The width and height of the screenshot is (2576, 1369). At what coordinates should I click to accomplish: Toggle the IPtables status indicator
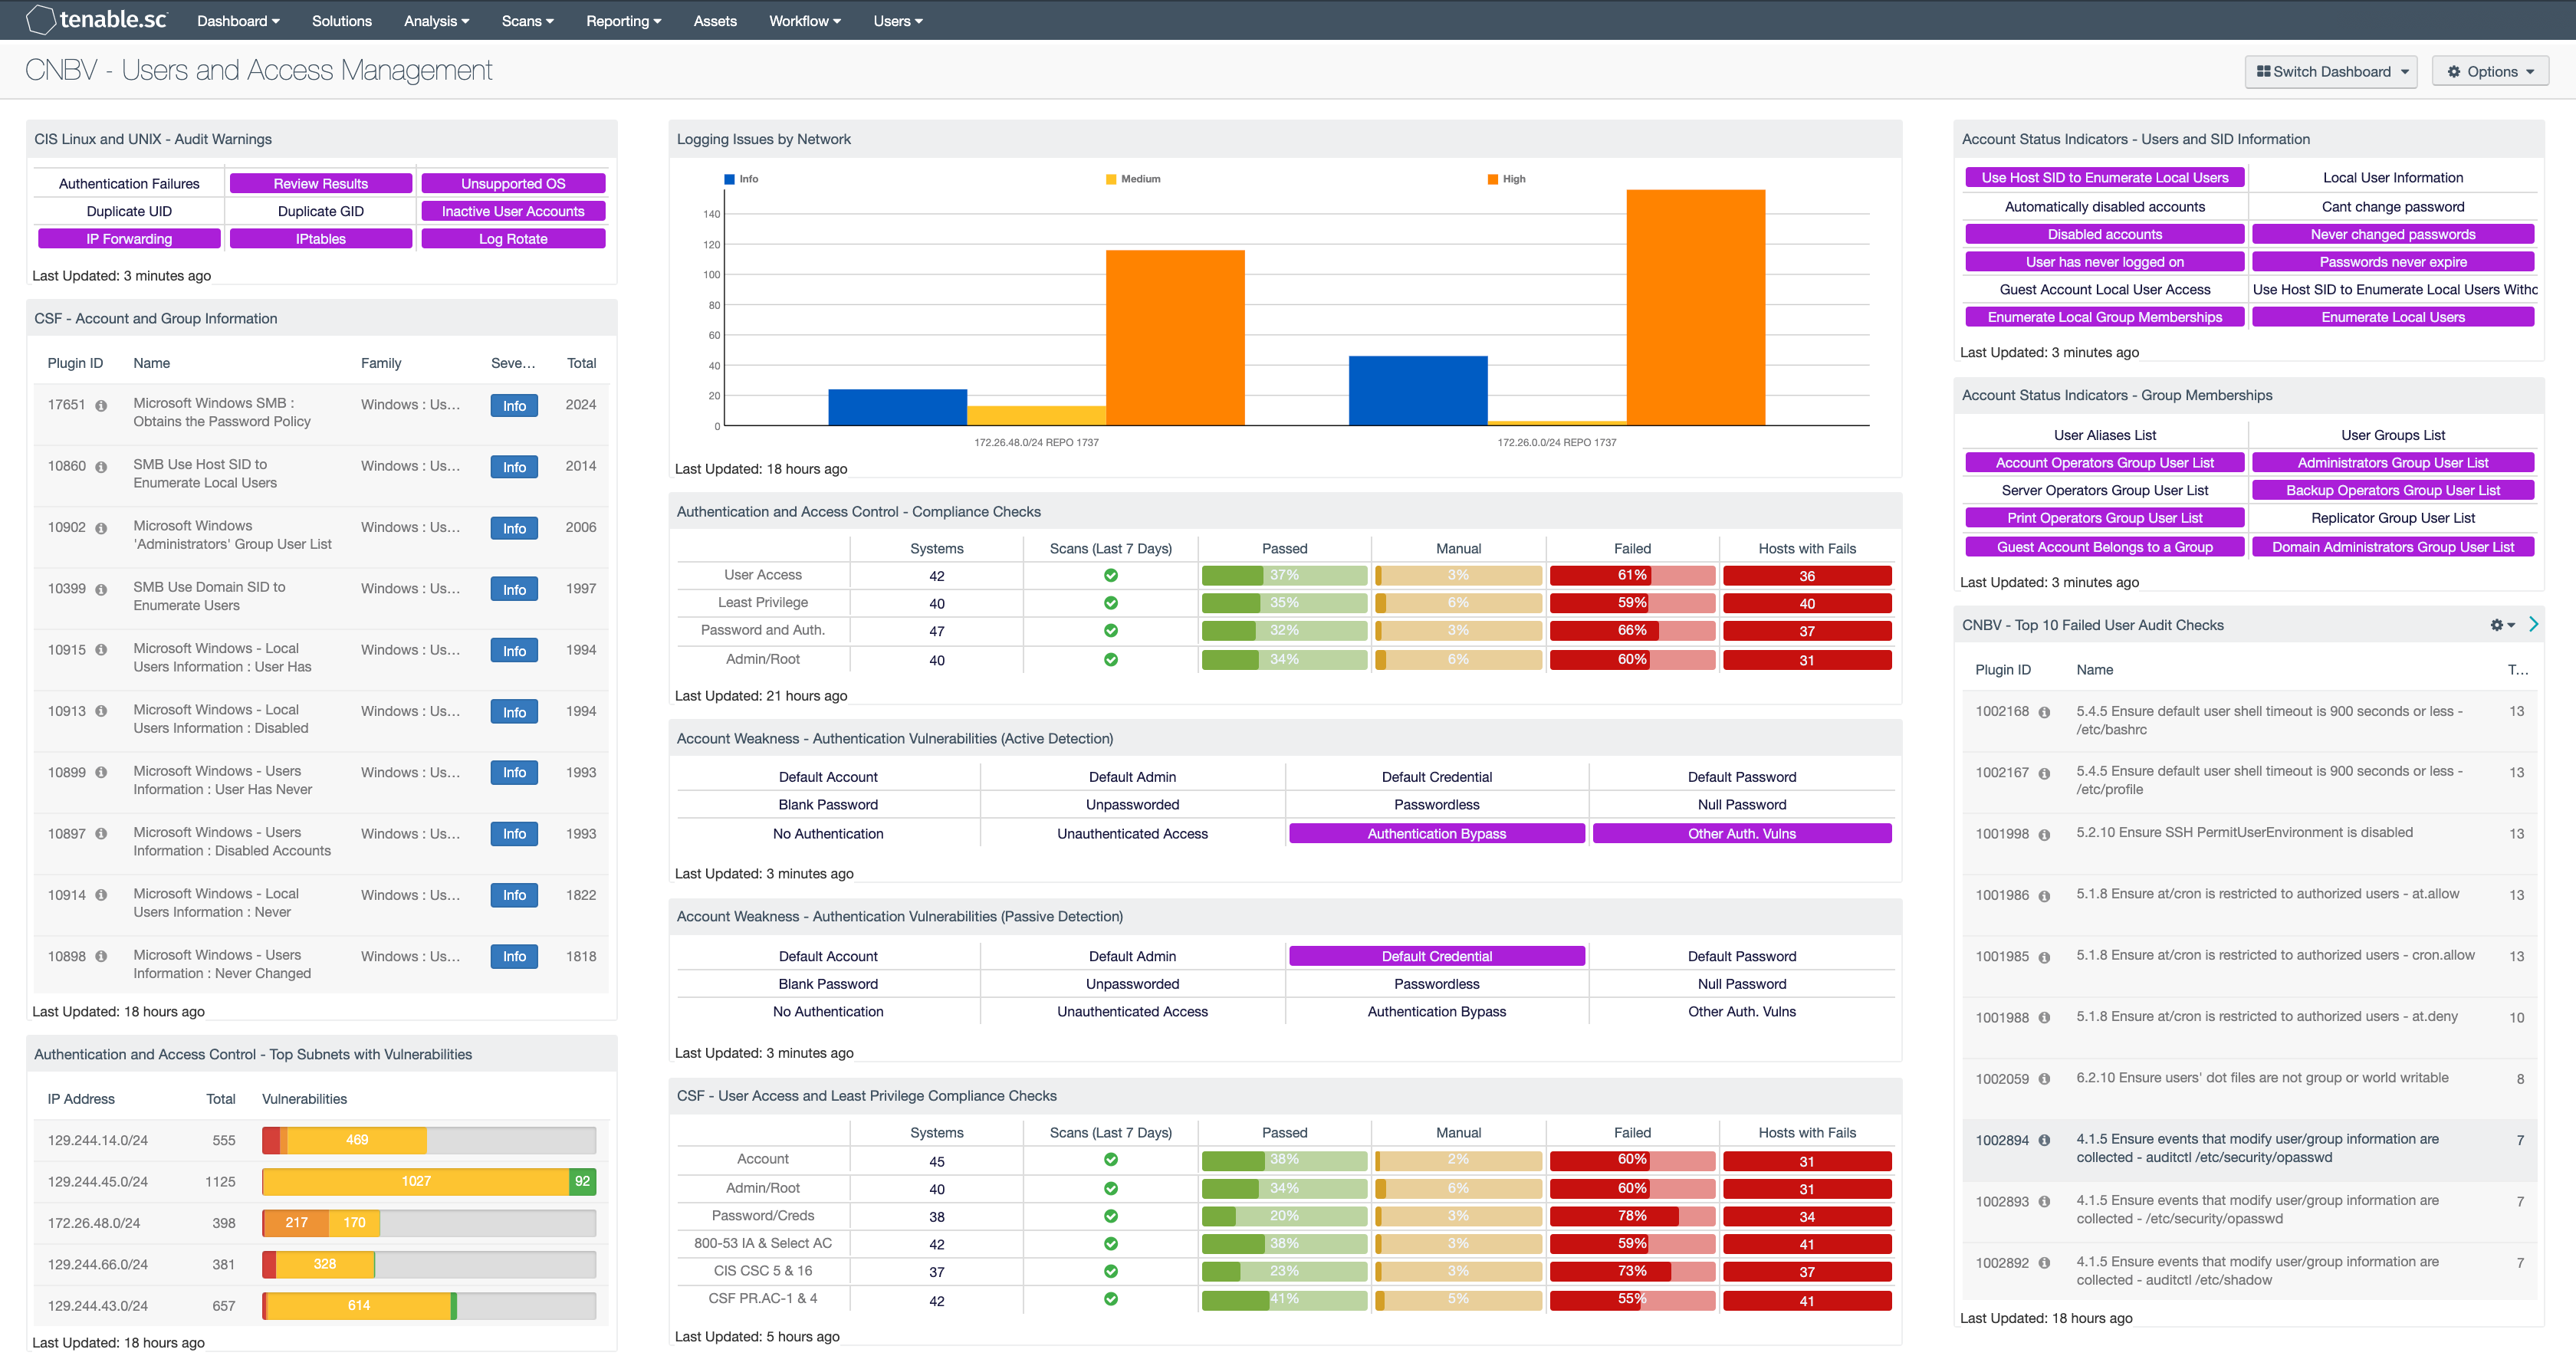pyautogui.click(x=322, y=238)
